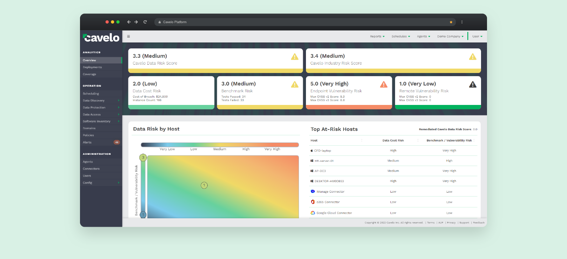567x259 pixels.
Task: Click the warning icon on Cavelo Industry Risk Score
Action: (x=473, y=57)
